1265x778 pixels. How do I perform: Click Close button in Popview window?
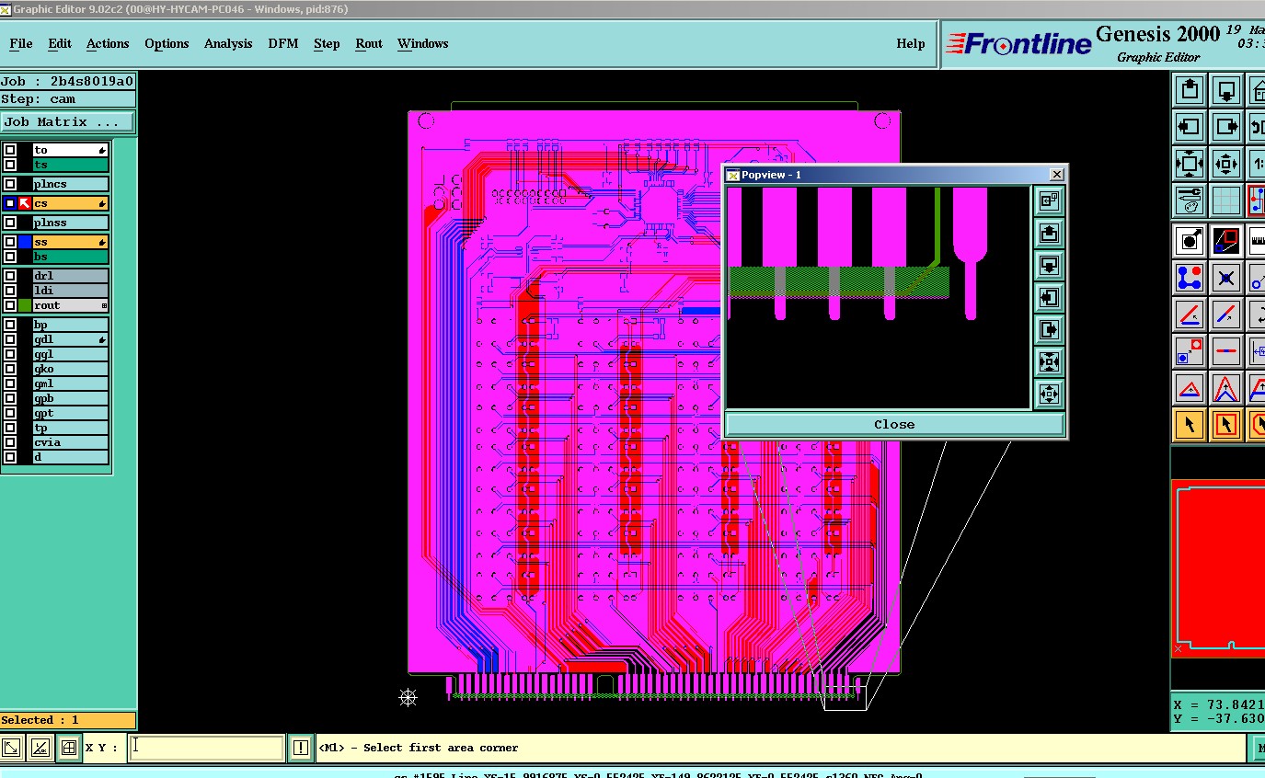tap(894, 424)
